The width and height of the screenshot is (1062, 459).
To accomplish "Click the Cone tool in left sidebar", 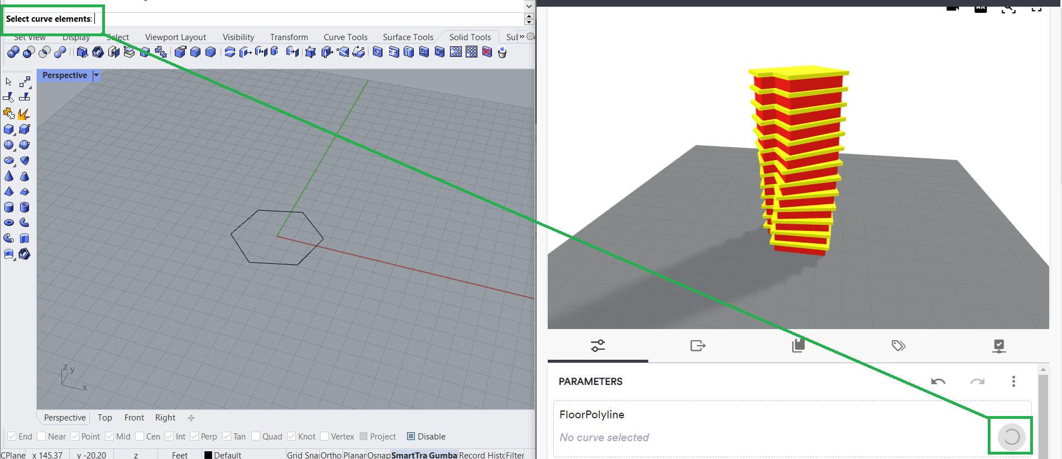I will [x=9, y=176].
